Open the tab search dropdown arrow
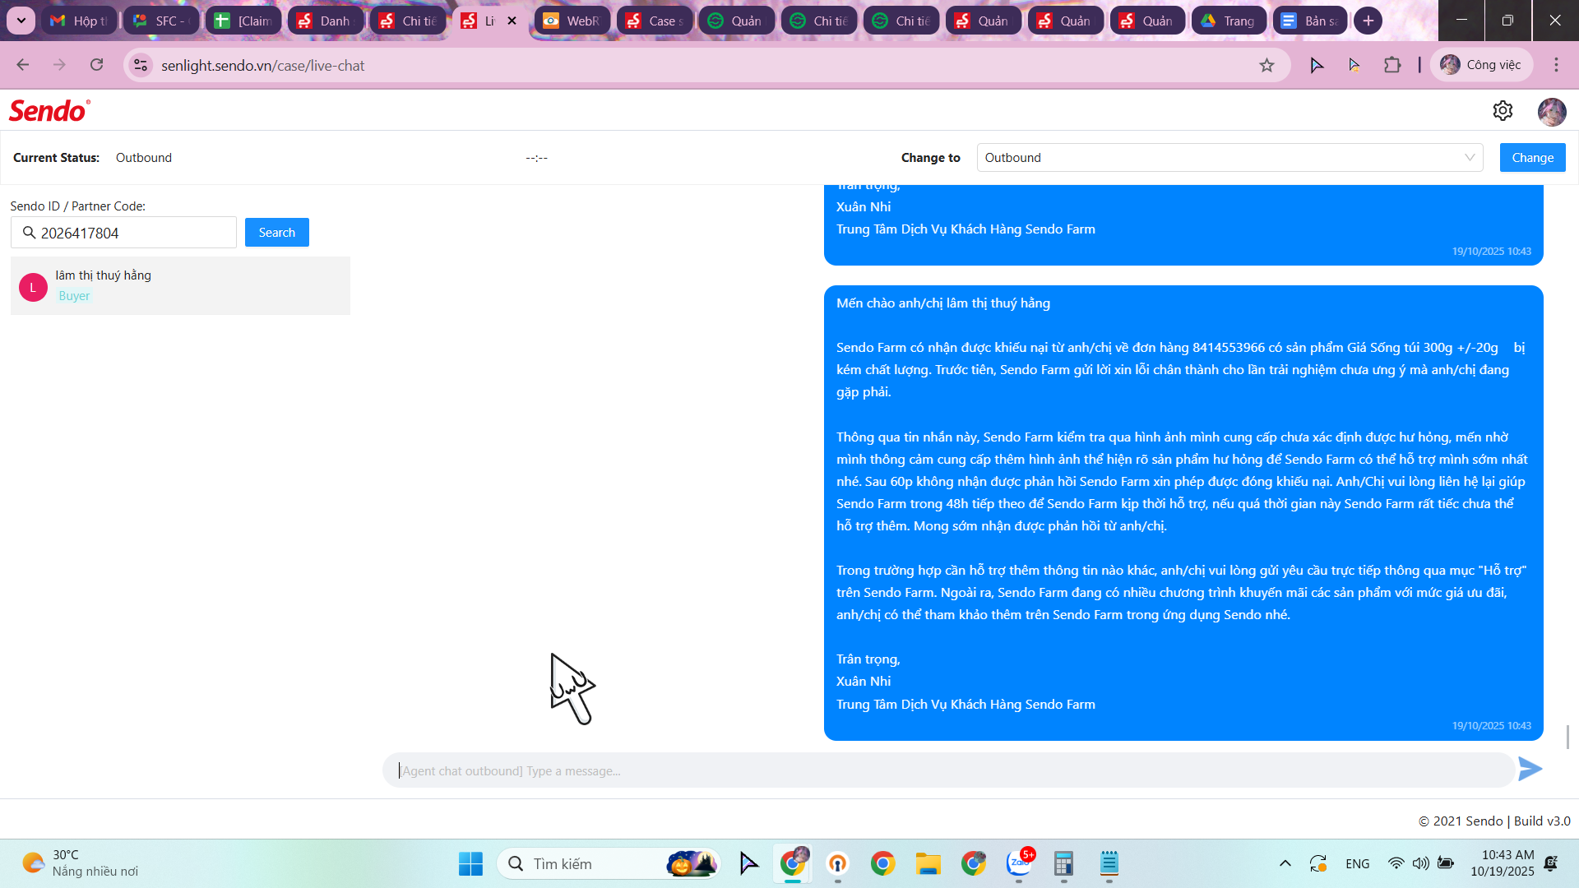Screen dimensions: 1579x888 pyautogui.click(x=21, y=21)
